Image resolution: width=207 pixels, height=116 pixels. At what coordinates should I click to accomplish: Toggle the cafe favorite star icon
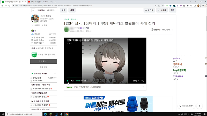tap(33, 10)
